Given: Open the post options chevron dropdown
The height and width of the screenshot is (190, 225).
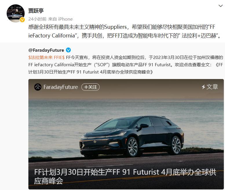Looking at the screenshot, I should [x=220, y=6].
